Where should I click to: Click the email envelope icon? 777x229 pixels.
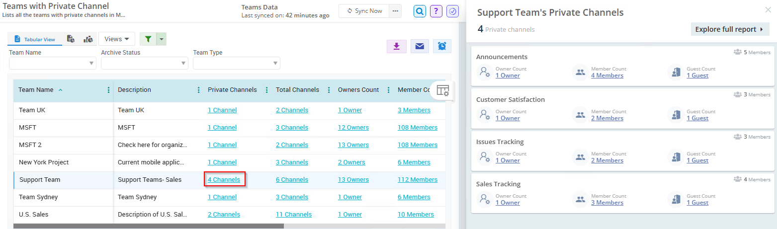420,46
